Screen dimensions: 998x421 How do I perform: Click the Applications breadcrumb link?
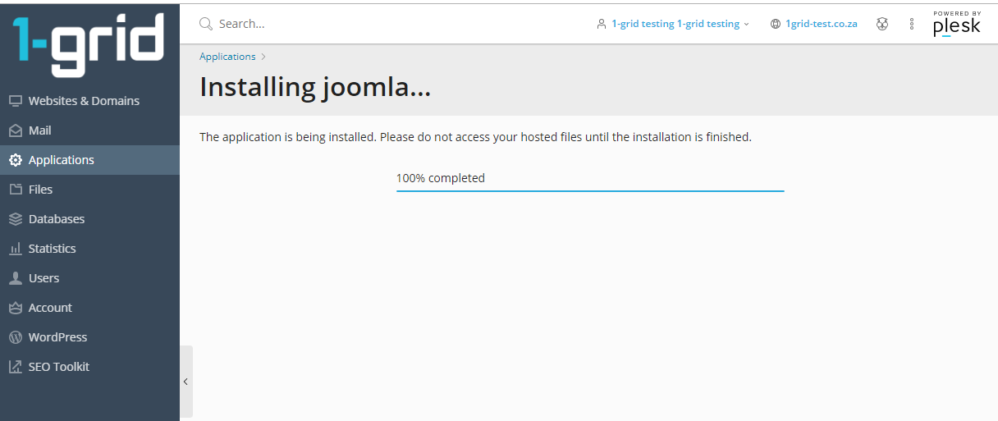pyautogui.click(x=227, y=57)
